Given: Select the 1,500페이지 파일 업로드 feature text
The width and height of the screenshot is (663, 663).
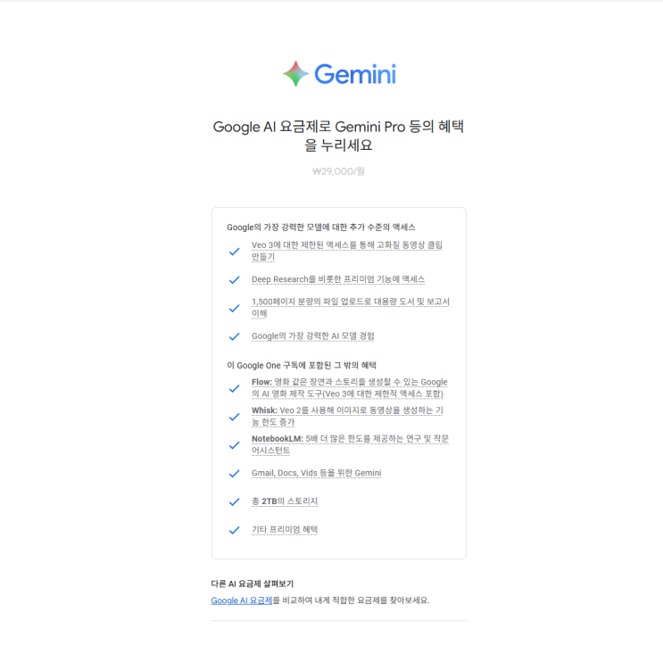Looking at the screenshot, I should [351, 307].
